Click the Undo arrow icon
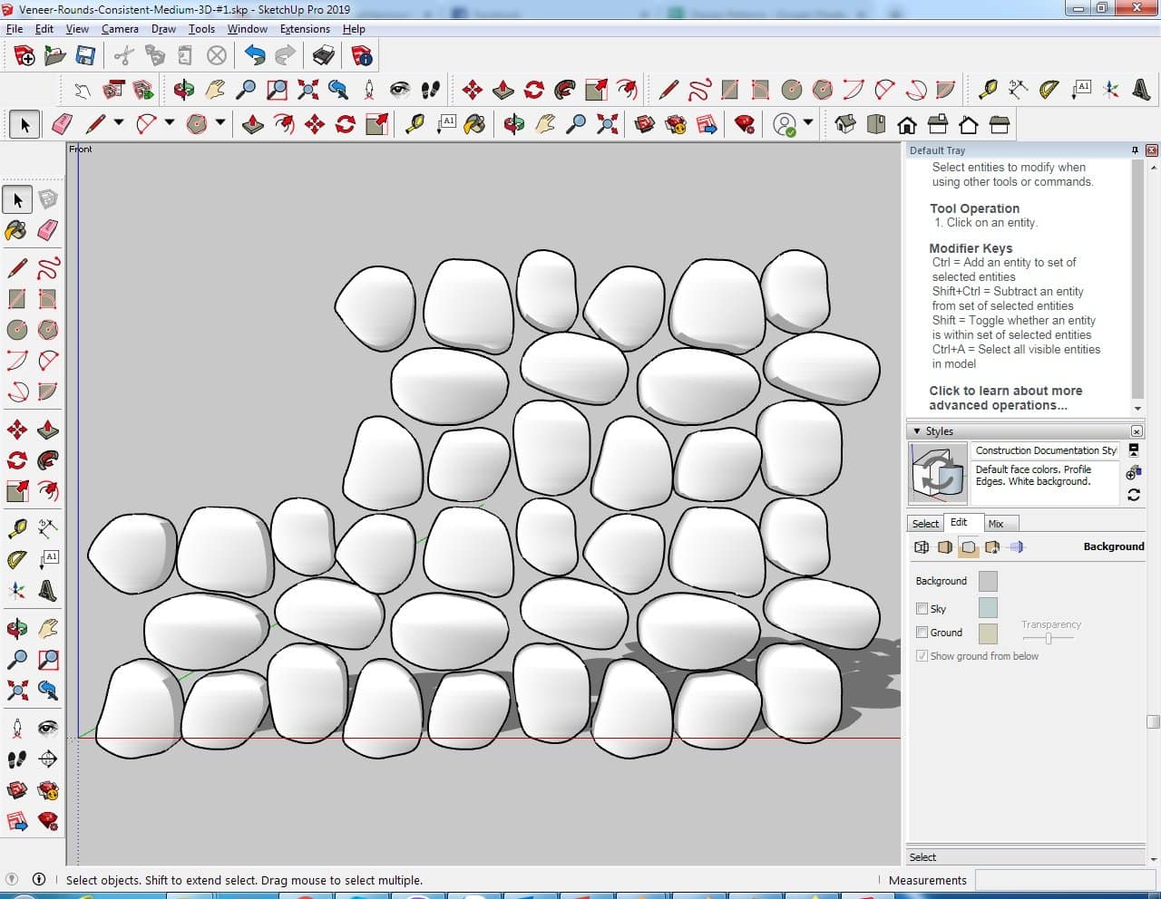Image resolution: width=1161 pixels, height=899 pixels. coord(255,56)
